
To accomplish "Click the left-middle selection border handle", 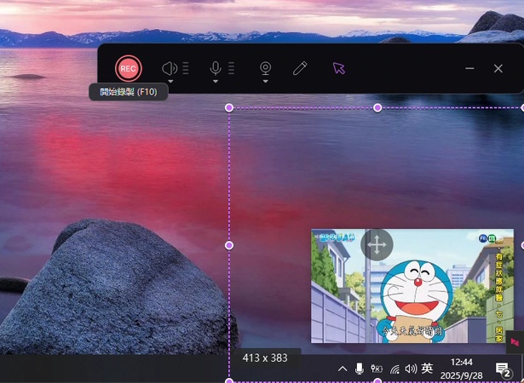I will [228, 245].
